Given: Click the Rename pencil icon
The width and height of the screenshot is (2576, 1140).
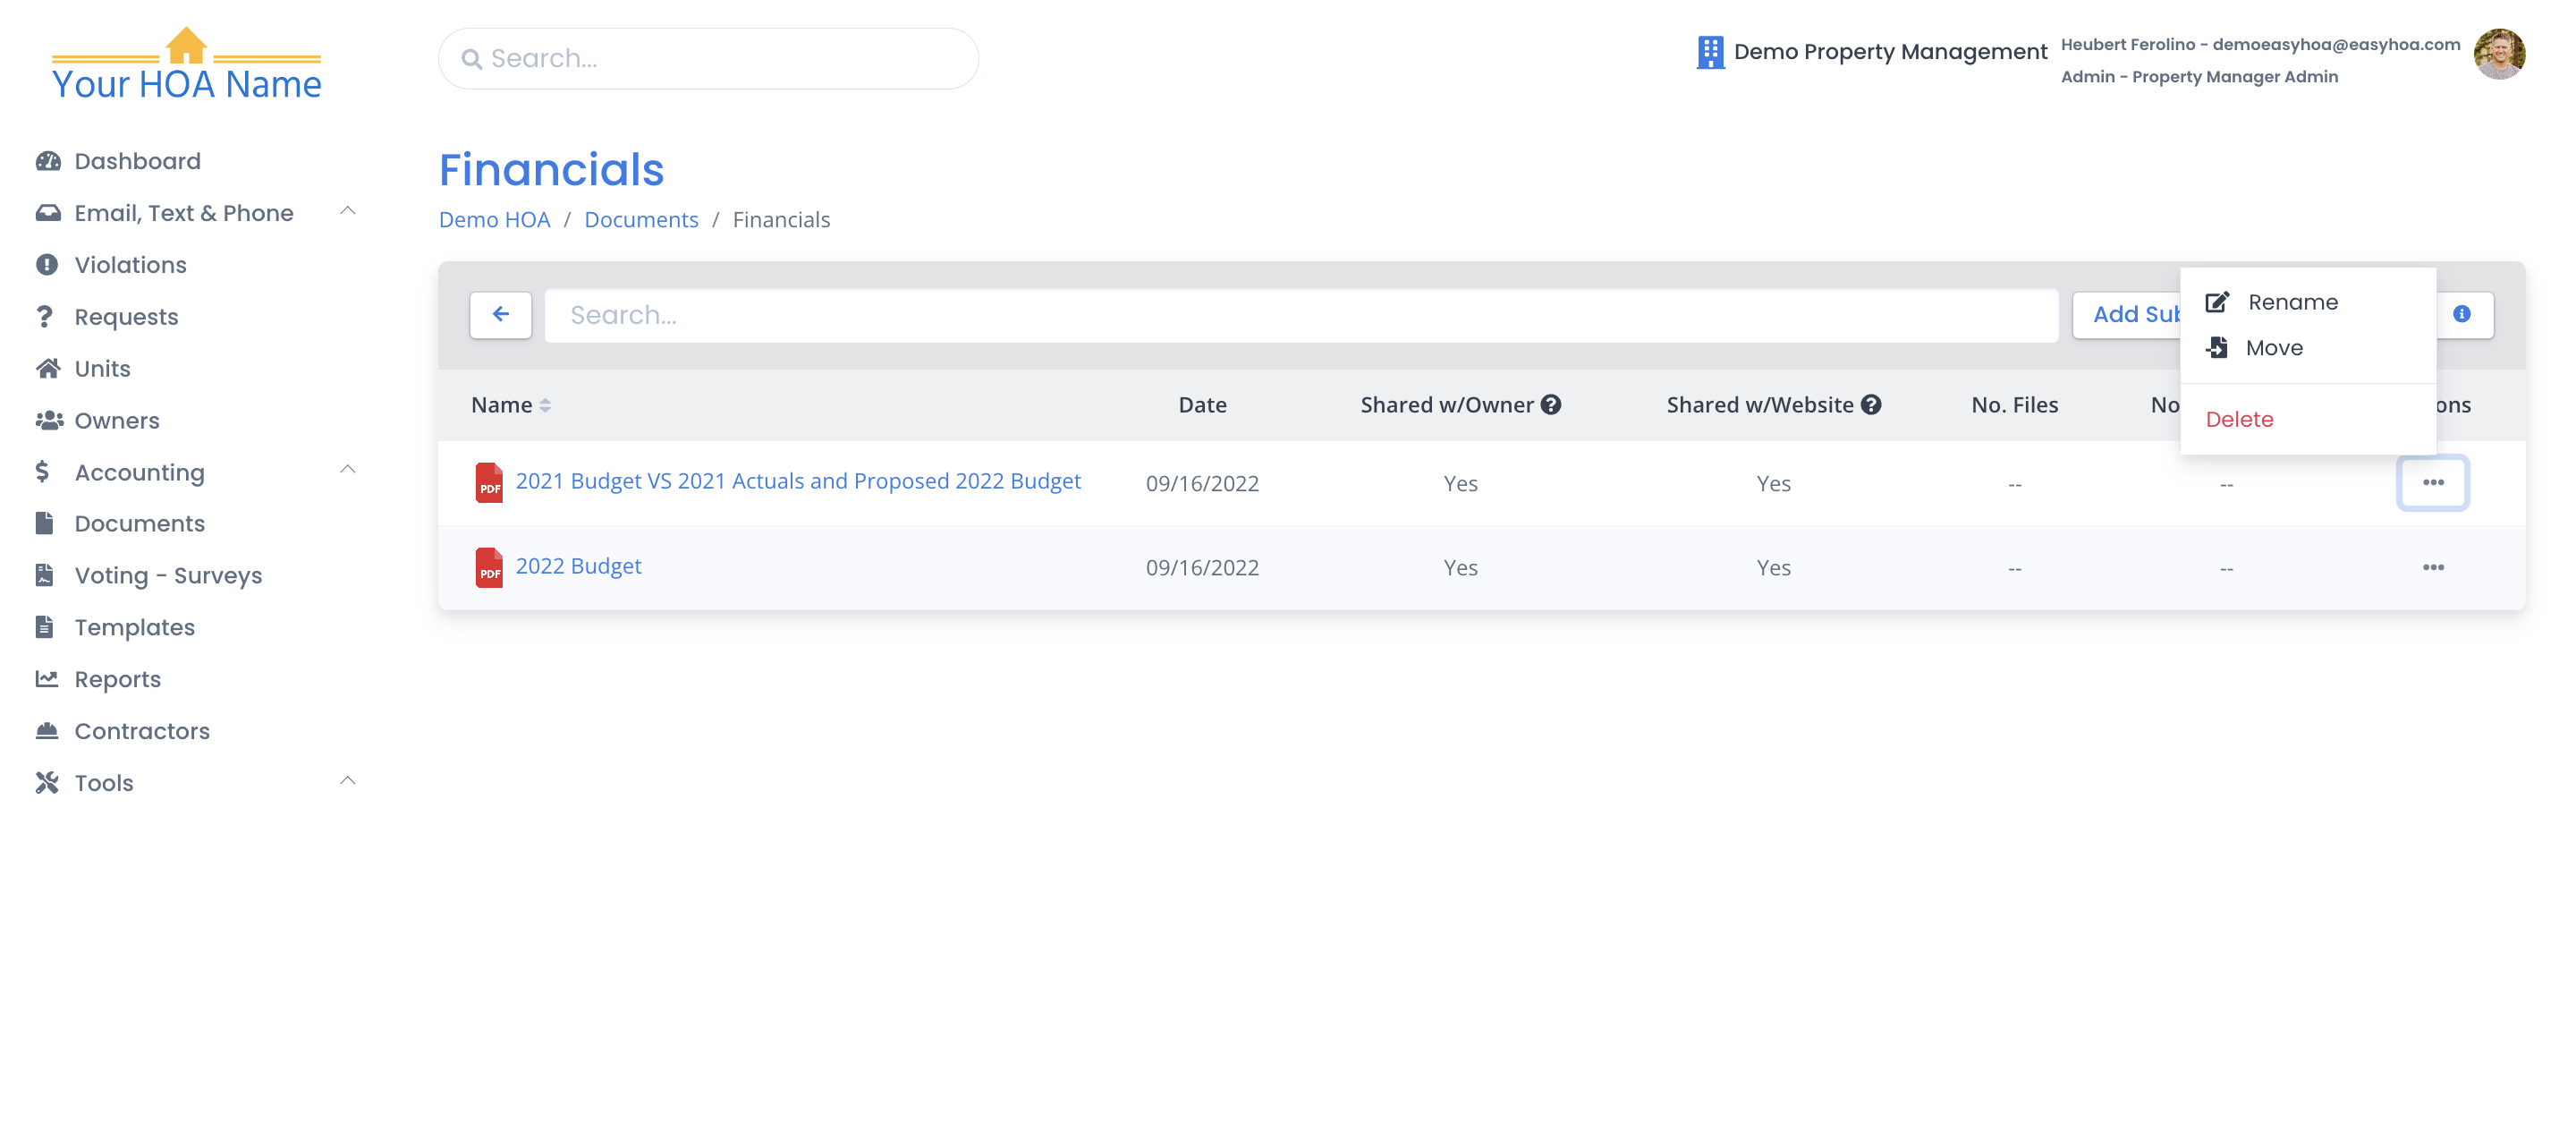Looking at the screenshot, I should point(2217,302).
